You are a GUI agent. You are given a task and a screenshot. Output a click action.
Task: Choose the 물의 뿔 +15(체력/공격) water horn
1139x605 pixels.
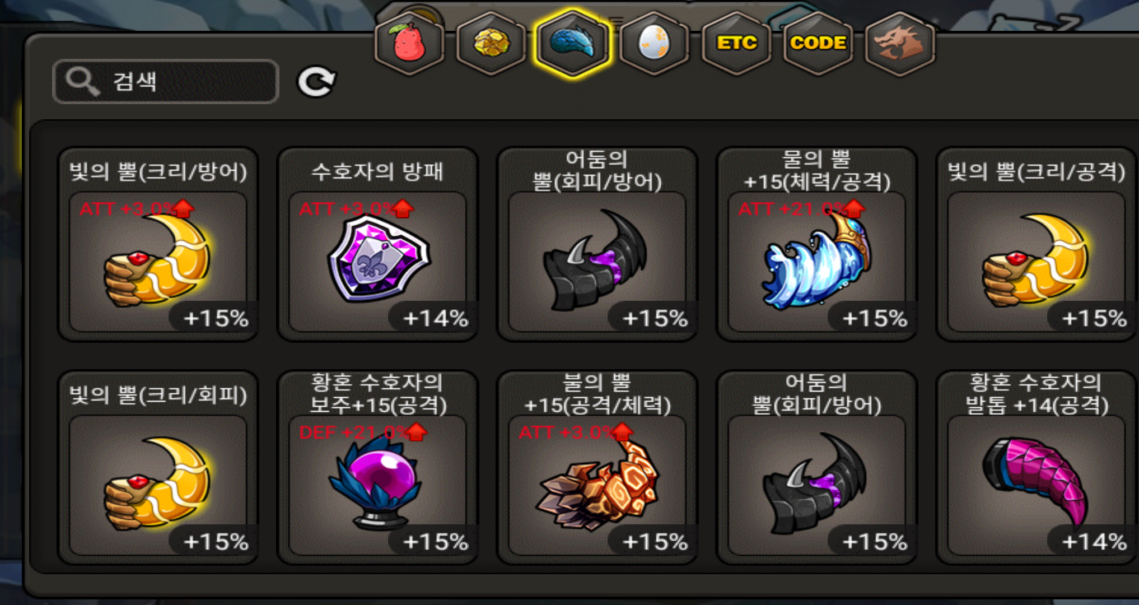pyautogui.click(x=816, y=244)
